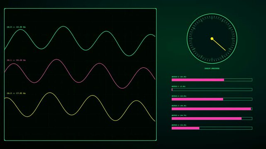Image resolution: width=266 pixels, height=149 pixels.
Task: Click the METRIC.0 label text
Action: click(179, 77)
